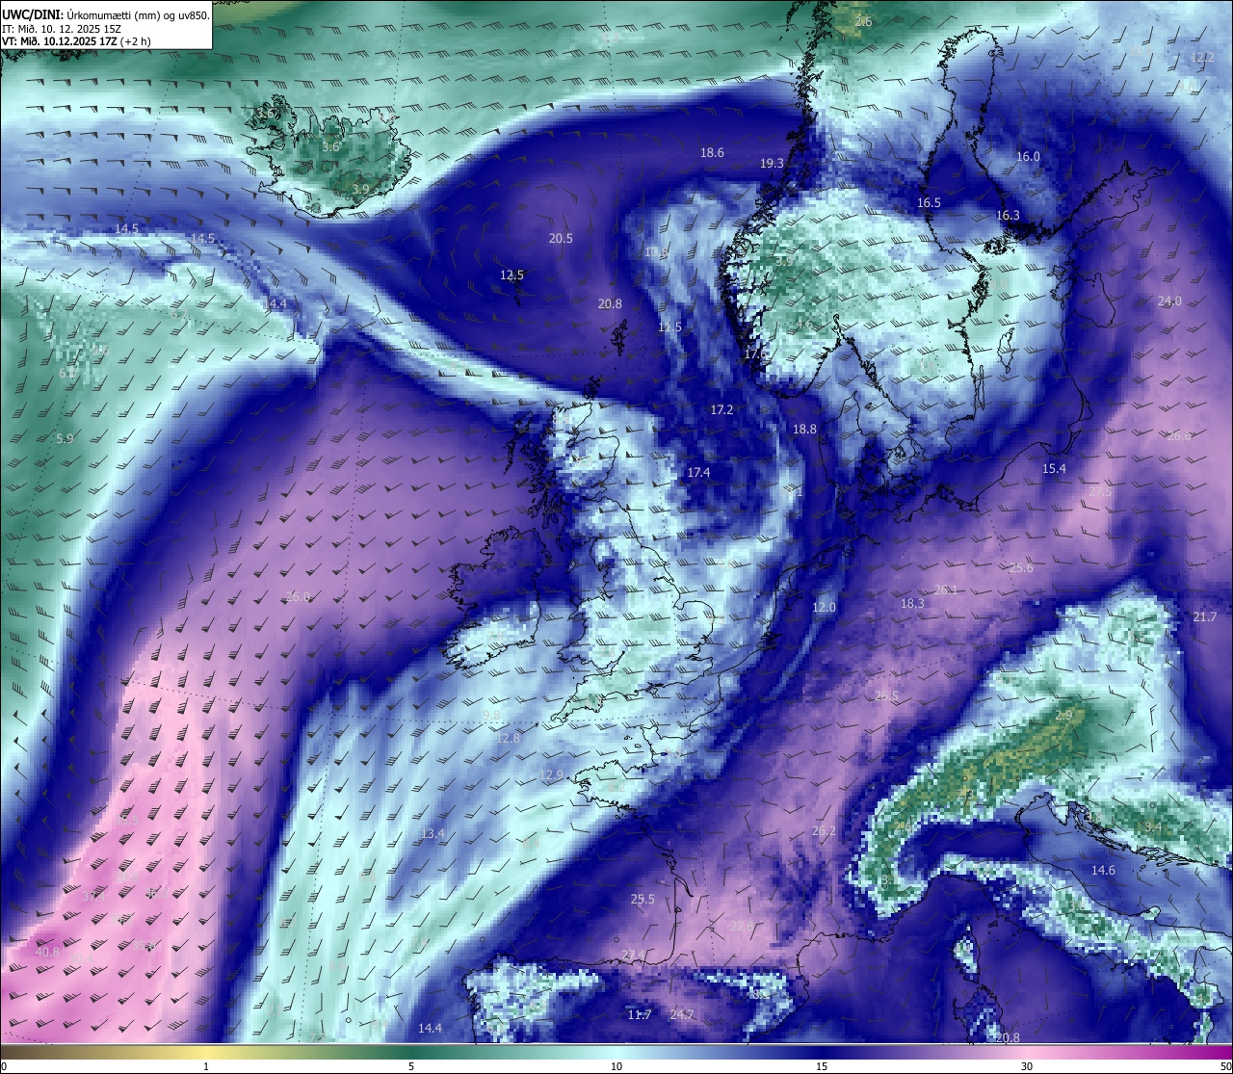The height and width of the screenshot is (1074, 1233).
Task: Click the 14.6 value over the Adriatic
Action: (1103, 870)
